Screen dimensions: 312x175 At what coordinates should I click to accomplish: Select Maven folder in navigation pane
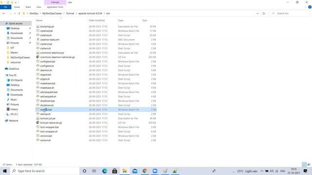(14, 52)
